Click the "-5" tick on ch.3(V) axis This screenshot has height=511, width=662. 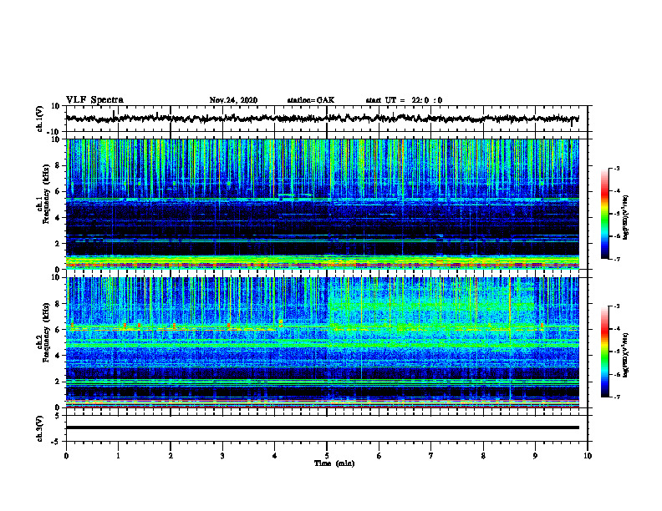(56, 442)
